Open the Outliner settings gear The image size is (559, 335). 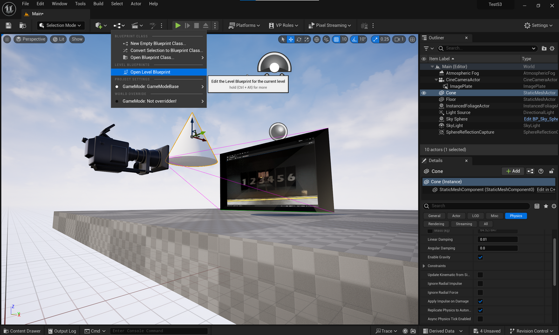point(552,48)
